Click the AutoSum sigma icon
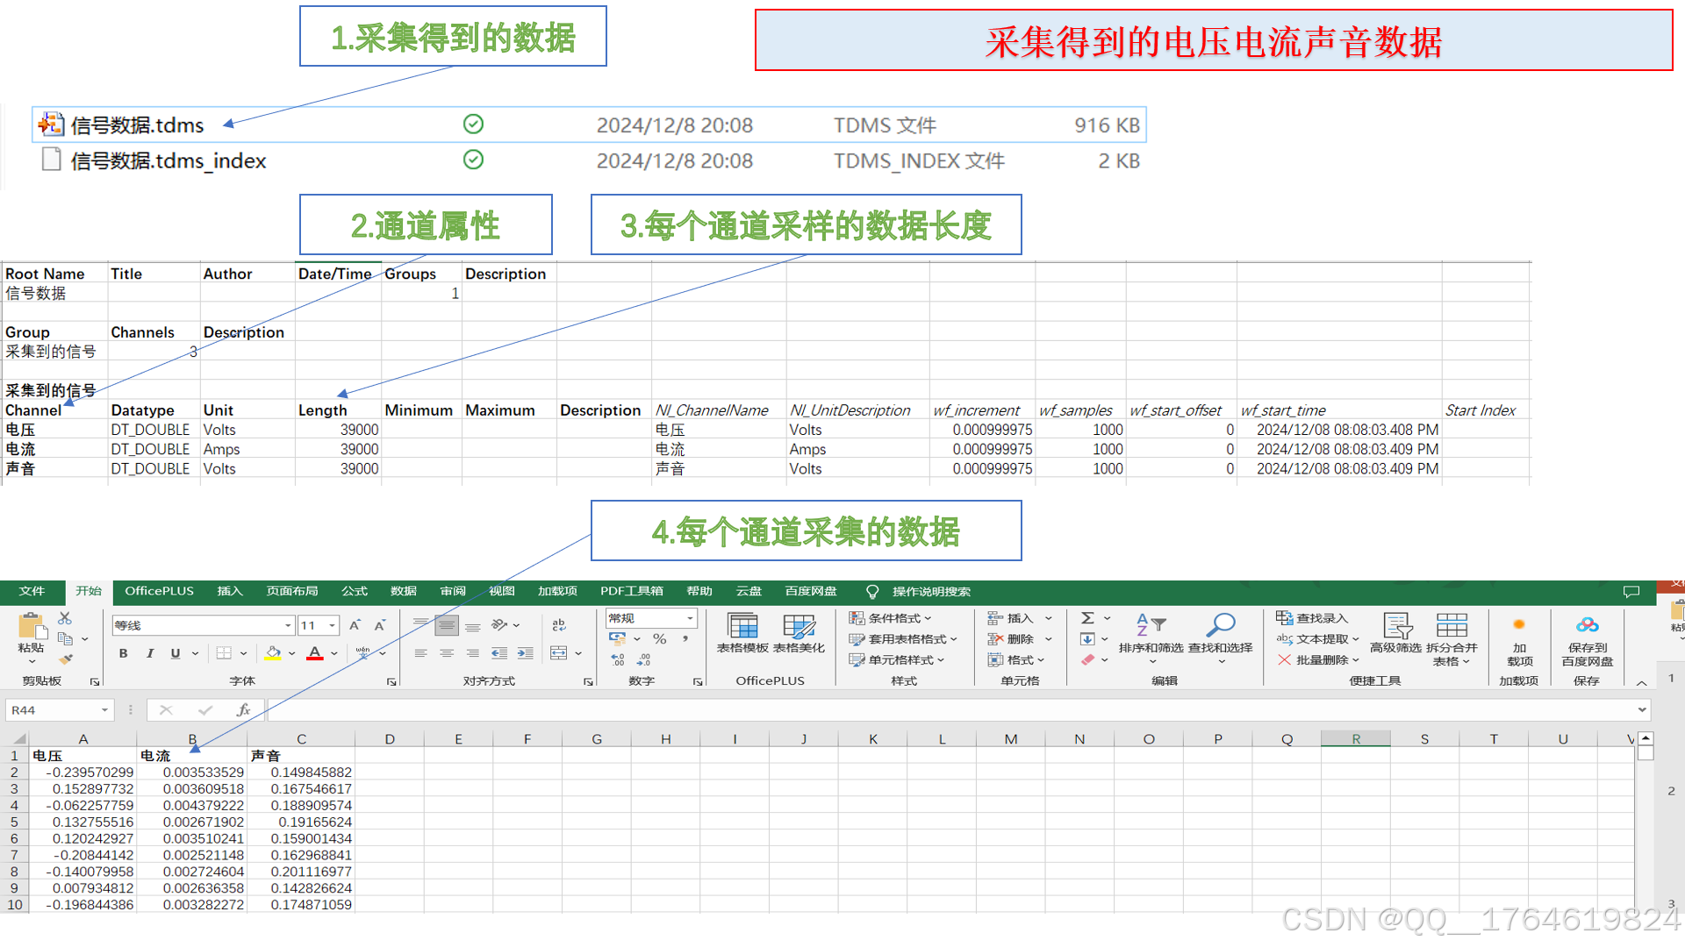The height and width of the screenshot is (947, 1685). click(1087, 618)
